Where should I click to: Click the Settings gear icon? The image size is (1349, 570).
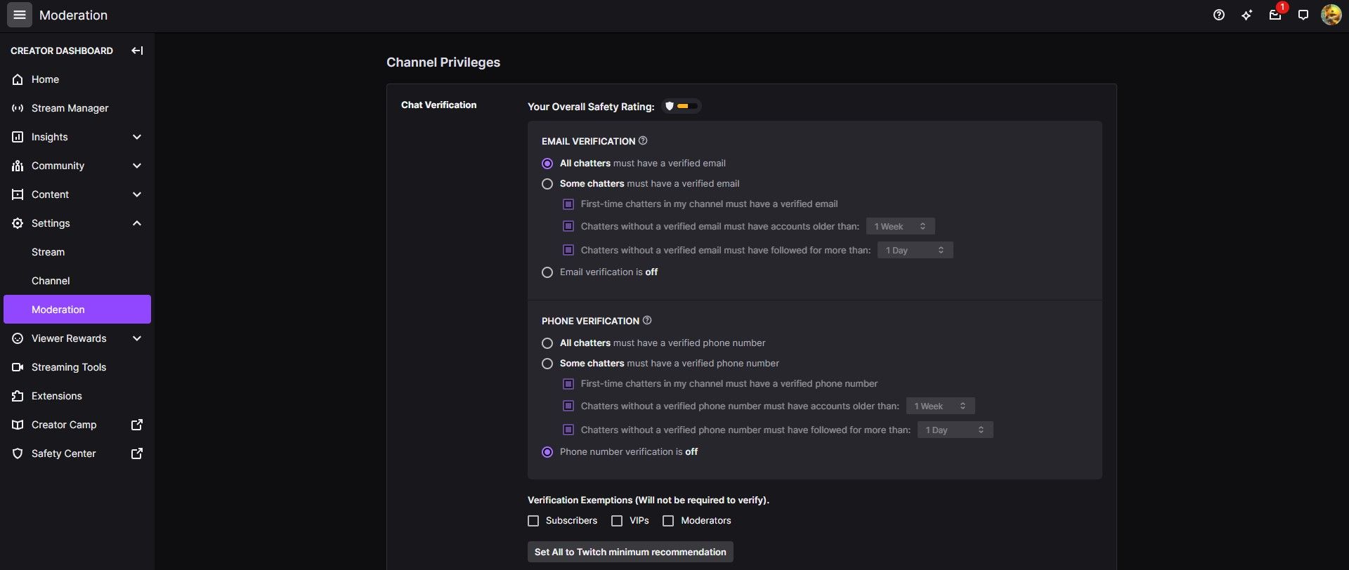click(x=18, y=223)
